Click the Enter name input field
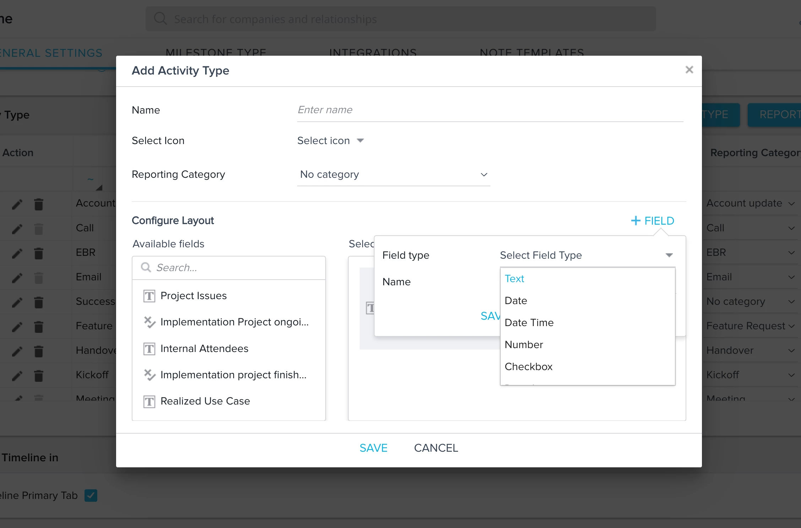 coord(490,110)
